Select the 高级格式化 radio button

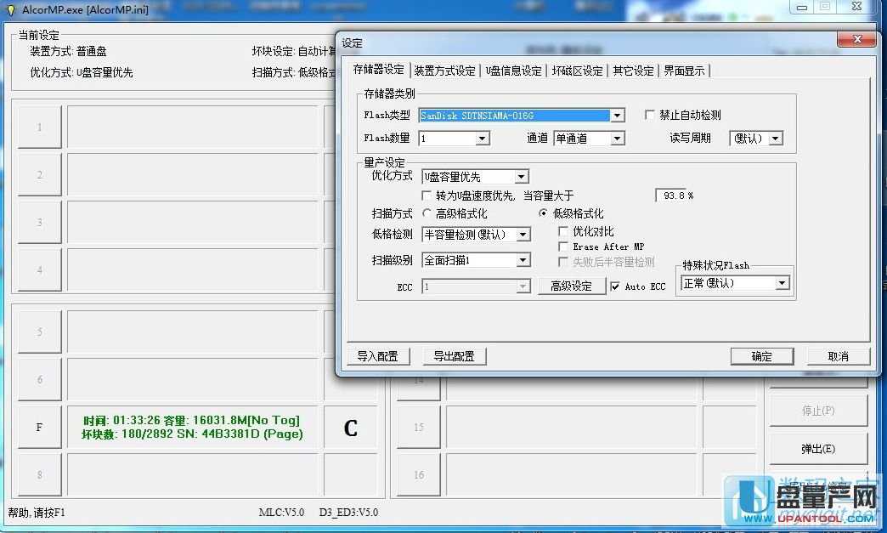pos(427,213)
